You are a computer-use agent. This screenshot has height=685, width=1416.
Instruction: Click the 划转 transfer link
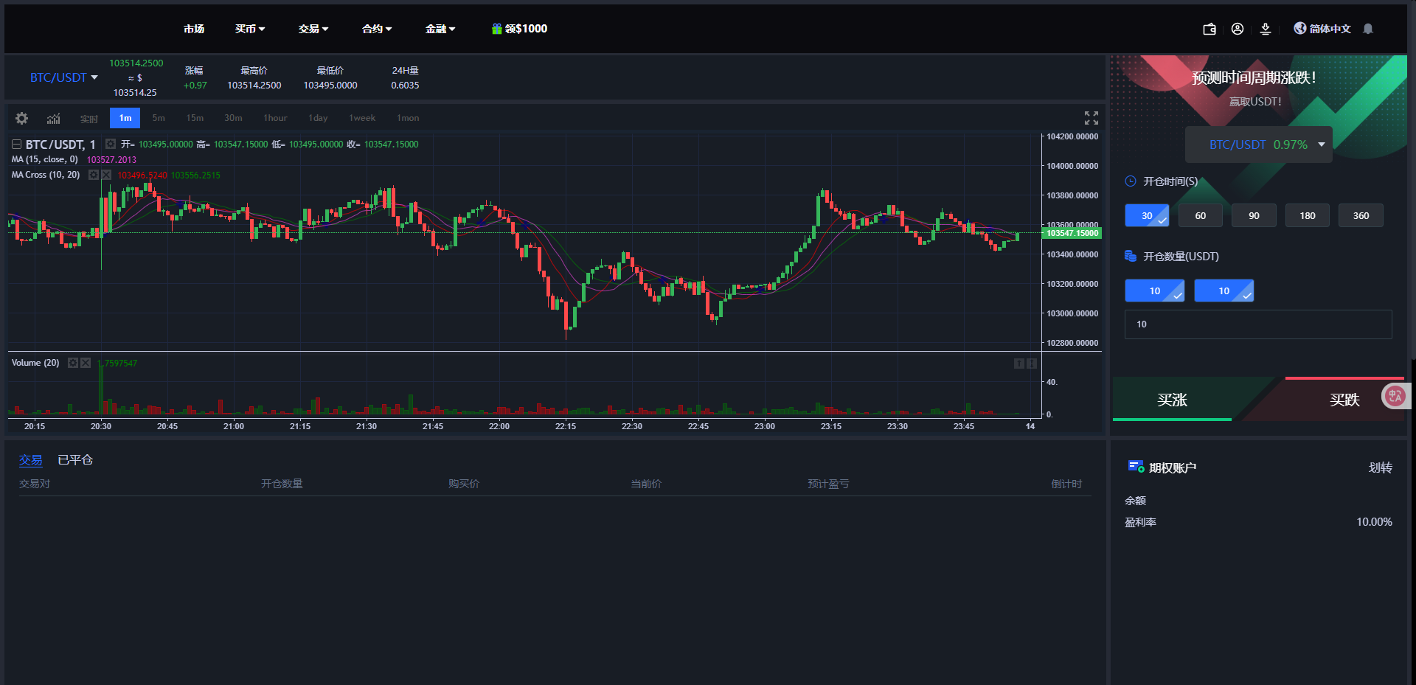click(1380, 467)
